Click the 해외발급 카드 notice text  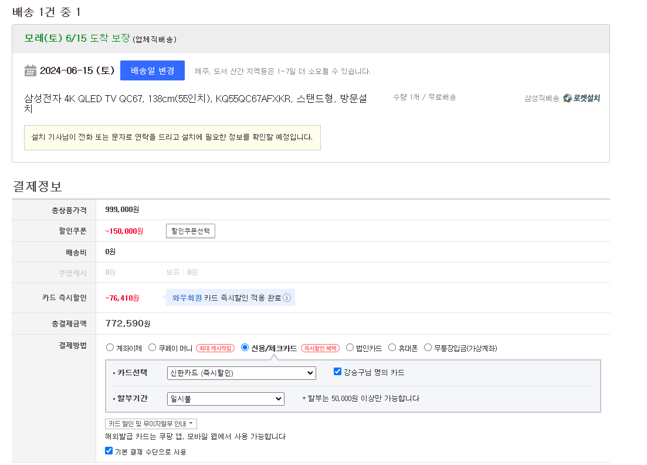195,436
